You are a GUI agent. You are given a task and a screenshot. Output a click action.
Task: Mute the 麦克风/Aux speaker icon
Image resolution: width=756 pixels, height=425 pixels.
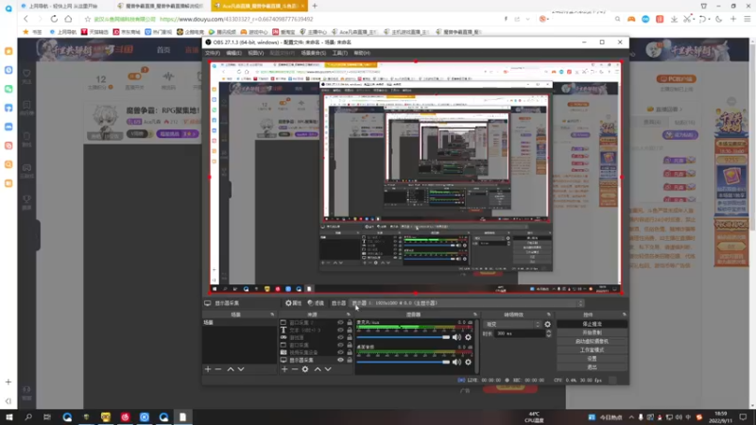click(x=456, y=337)
